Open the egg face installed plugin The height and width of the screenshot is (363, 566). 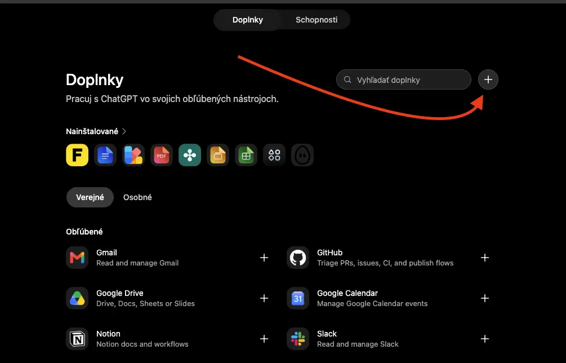coord(302,155)
